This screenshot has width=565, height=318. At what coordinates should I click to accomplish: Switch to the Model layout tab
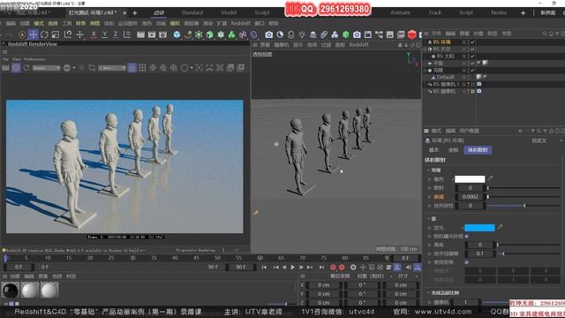(x=229, y=12)
